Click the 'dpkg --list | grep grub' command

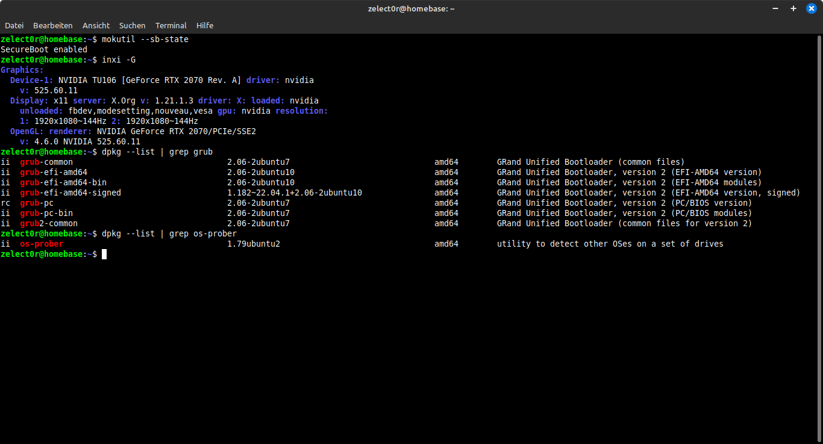157,152
